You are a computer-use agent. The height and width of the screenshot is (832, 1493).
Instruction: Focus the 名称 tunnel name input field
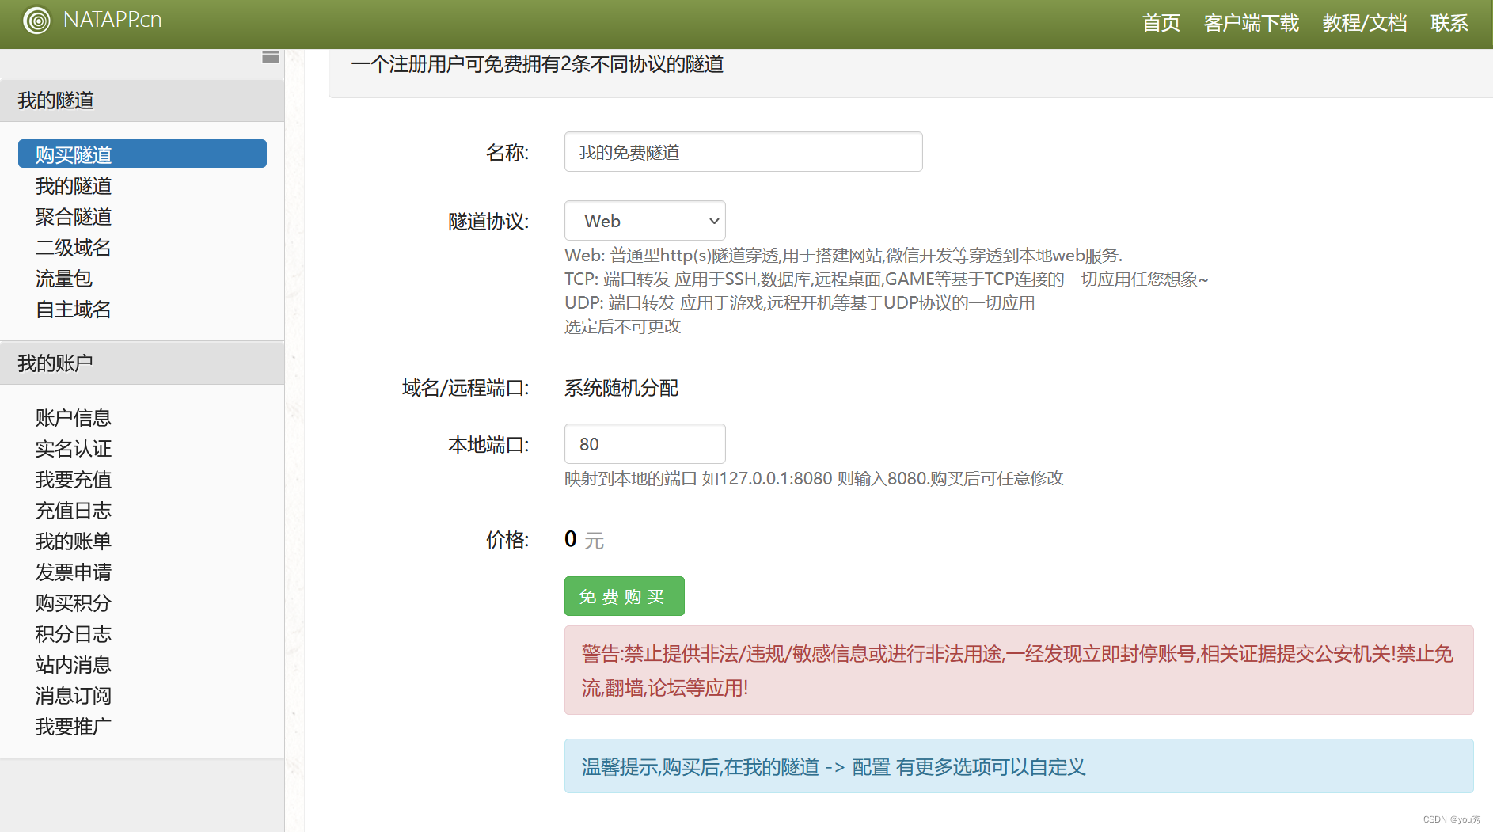pyautogui.click(x=743, y=152)
